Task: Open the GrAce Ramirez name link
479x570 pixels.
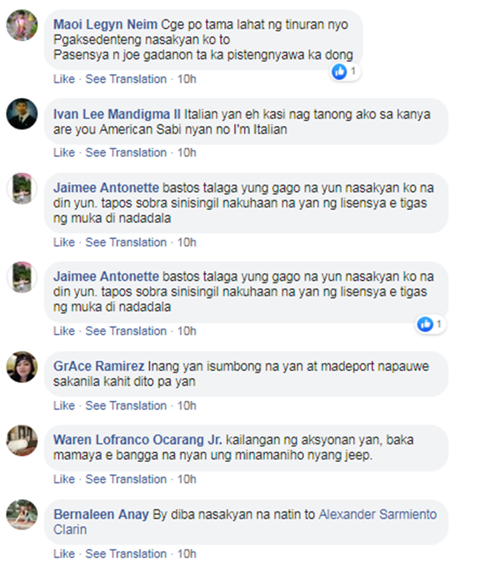Action: click(x=99, y=366)
